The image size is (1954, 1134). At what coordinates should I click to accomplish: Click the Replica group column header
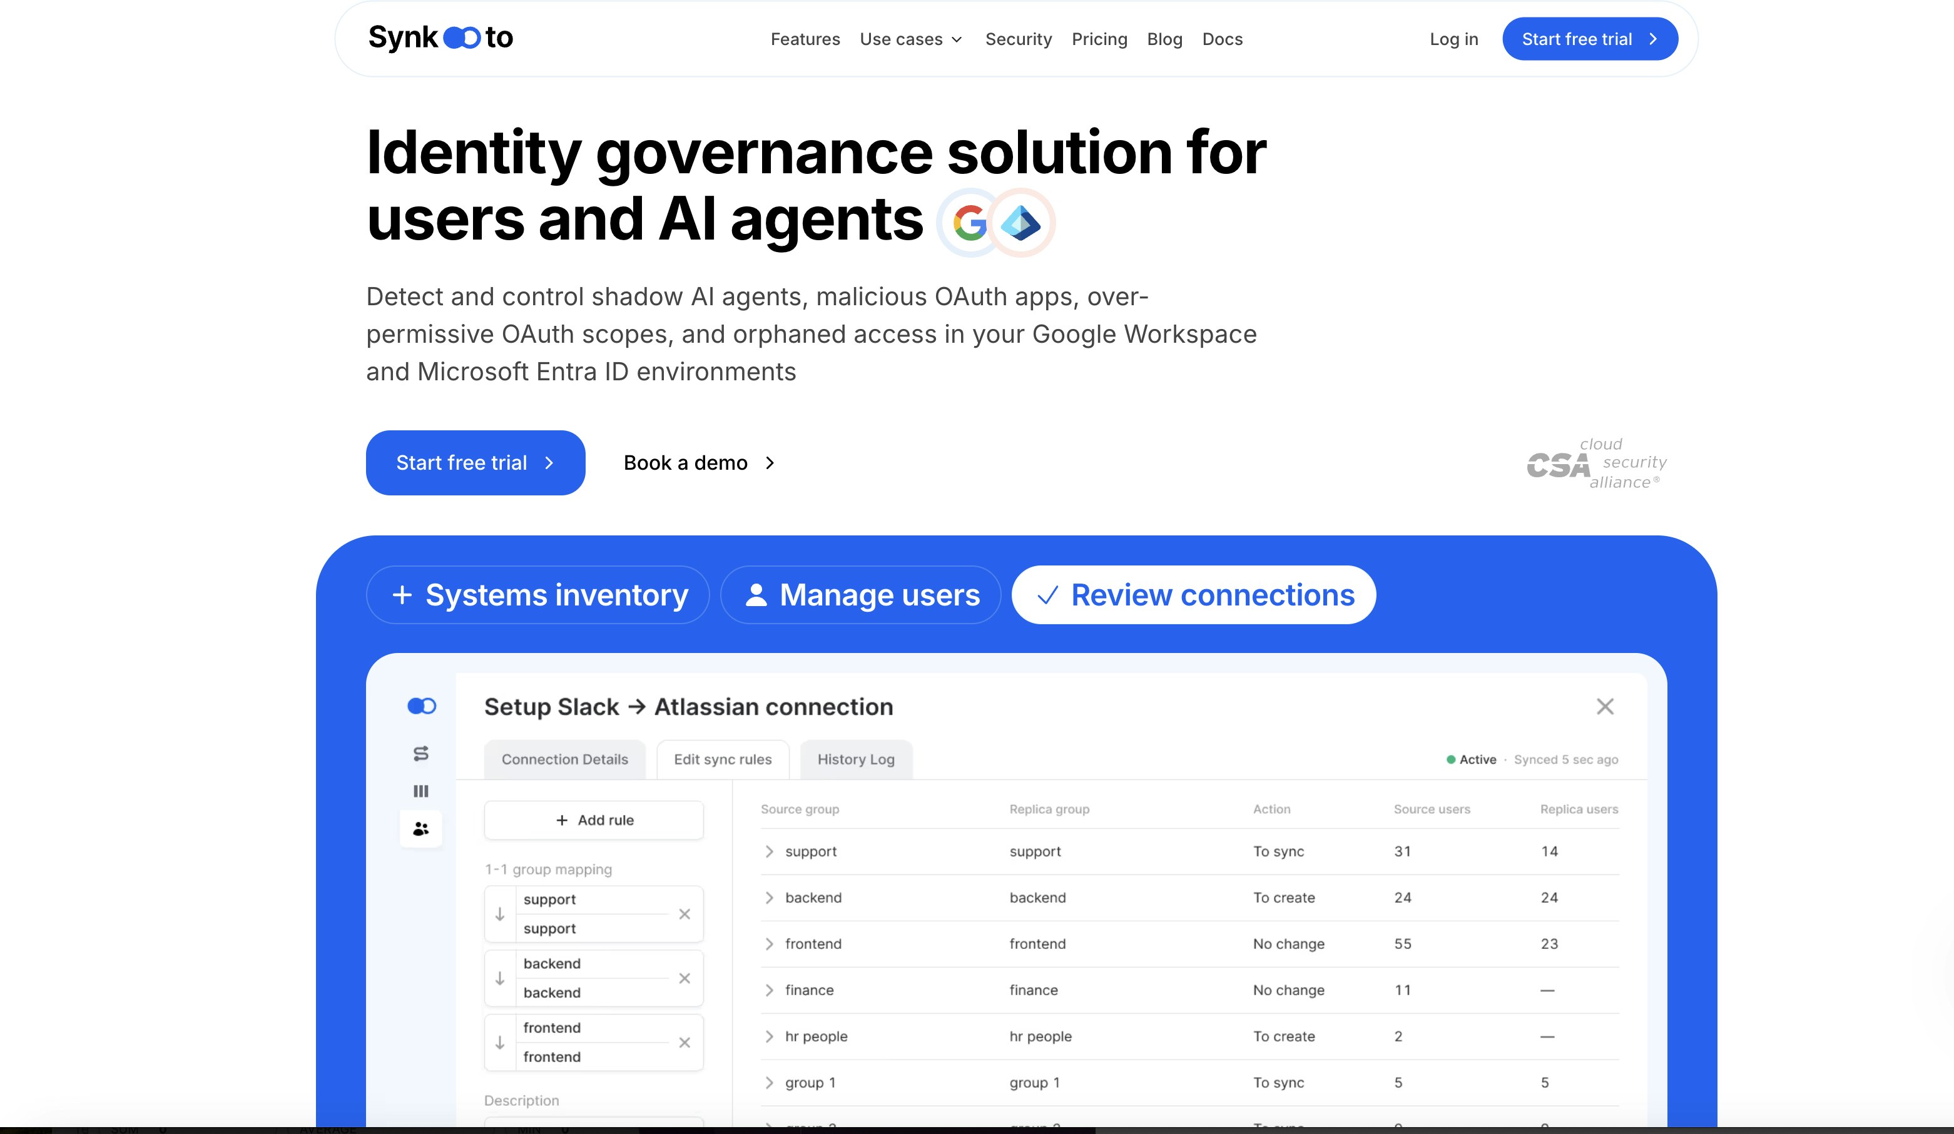click(1049, 810)
